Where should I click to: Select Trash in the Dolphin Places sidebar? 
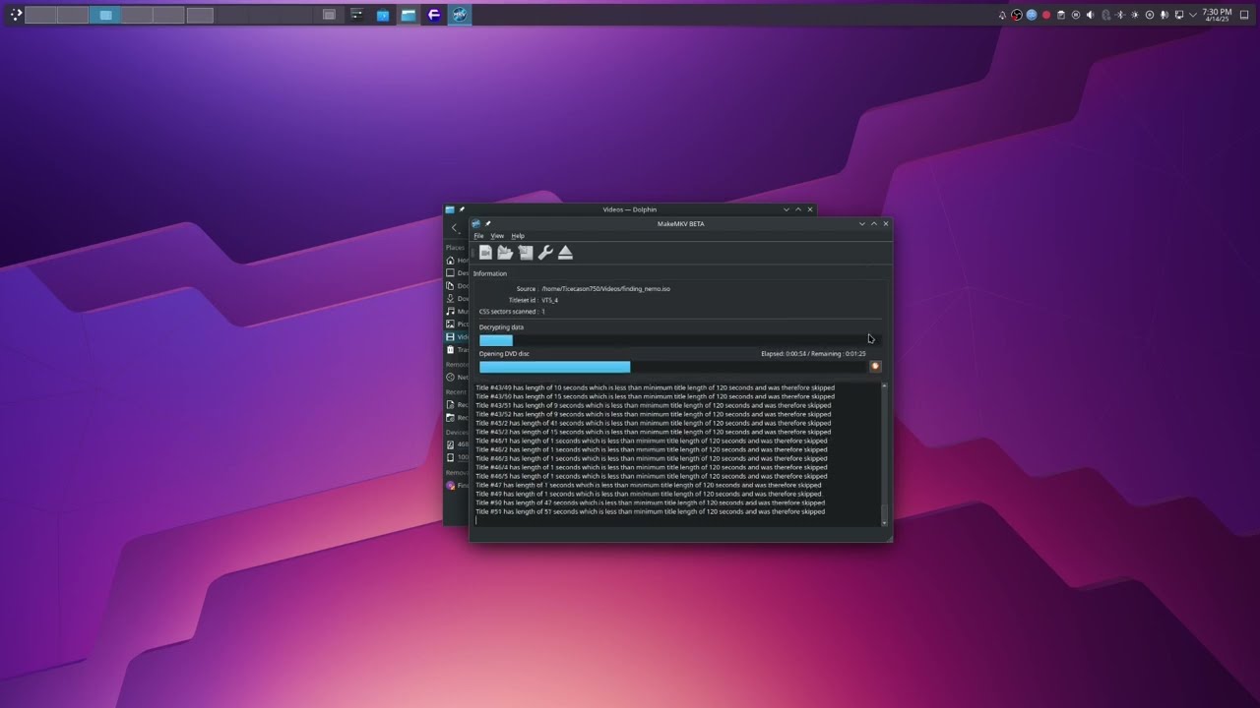(457, 350)
